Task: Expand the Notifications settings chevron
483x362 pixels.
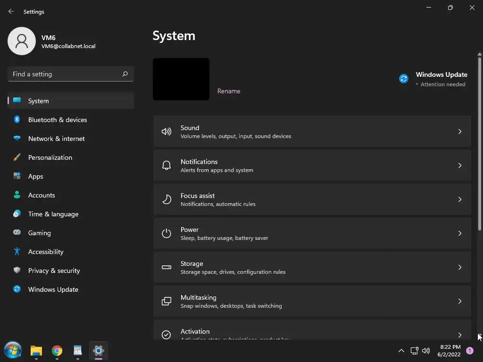Action: tap(459, 165)
